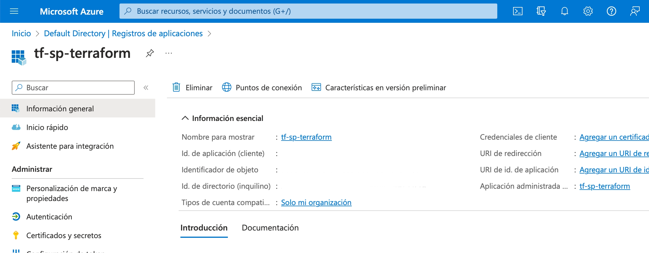Click the tf-sp-terraform app registration icon

coord(19,57)
